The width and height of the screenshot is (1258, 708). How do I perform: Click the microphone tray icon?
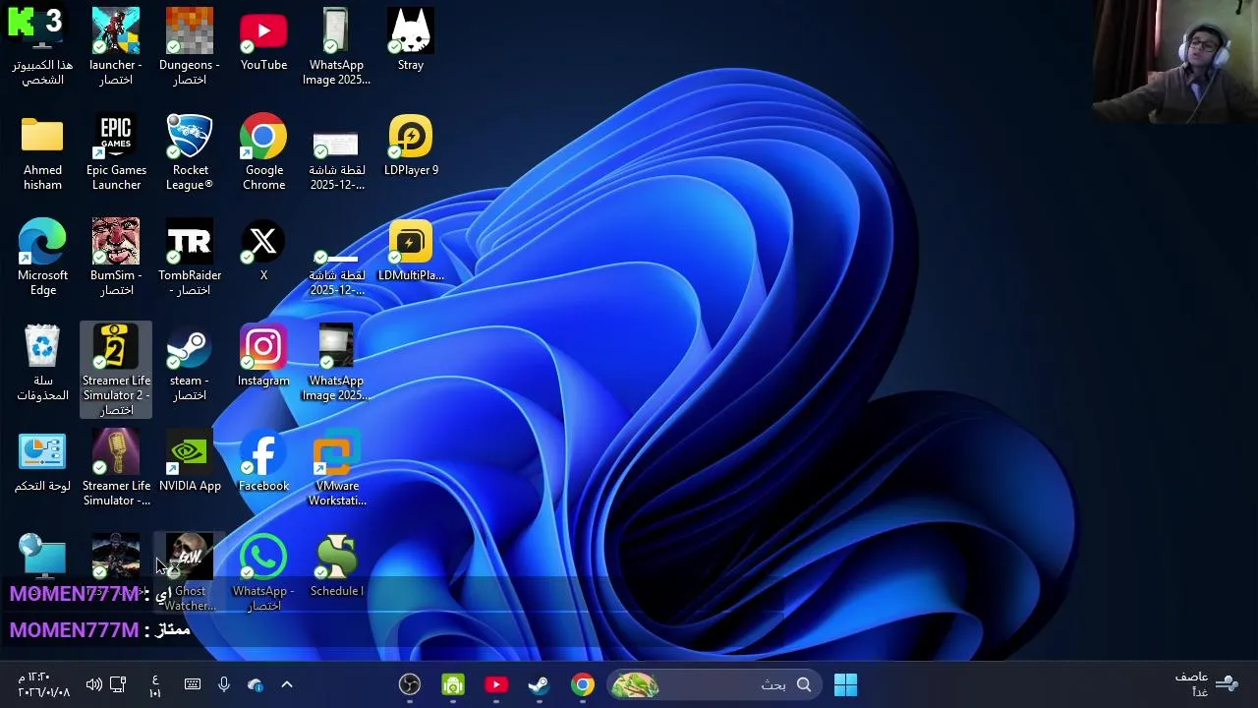click(224, 684)
